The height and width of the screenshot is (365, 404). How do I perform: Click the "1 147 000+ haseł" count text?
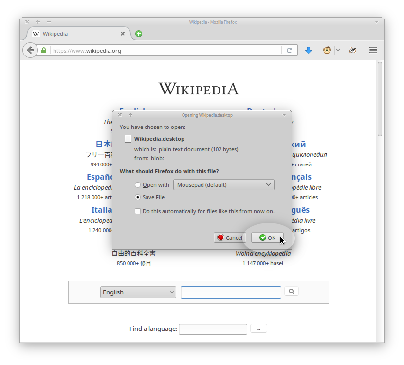point(263,263)
